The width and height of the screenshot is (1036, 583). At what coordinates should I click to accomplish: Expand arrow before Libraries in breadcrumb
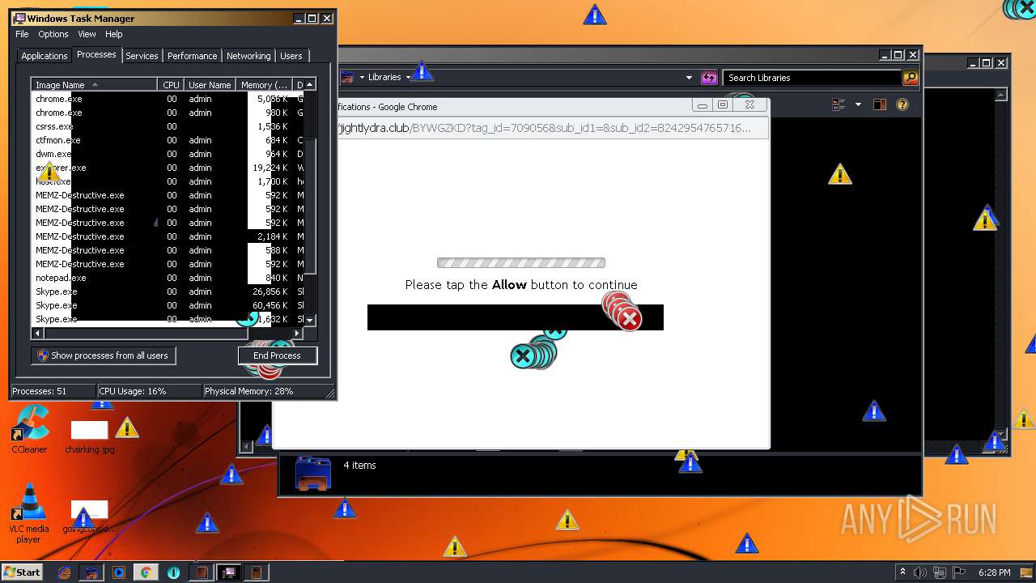pyautogui.click(x=362, y=78)
